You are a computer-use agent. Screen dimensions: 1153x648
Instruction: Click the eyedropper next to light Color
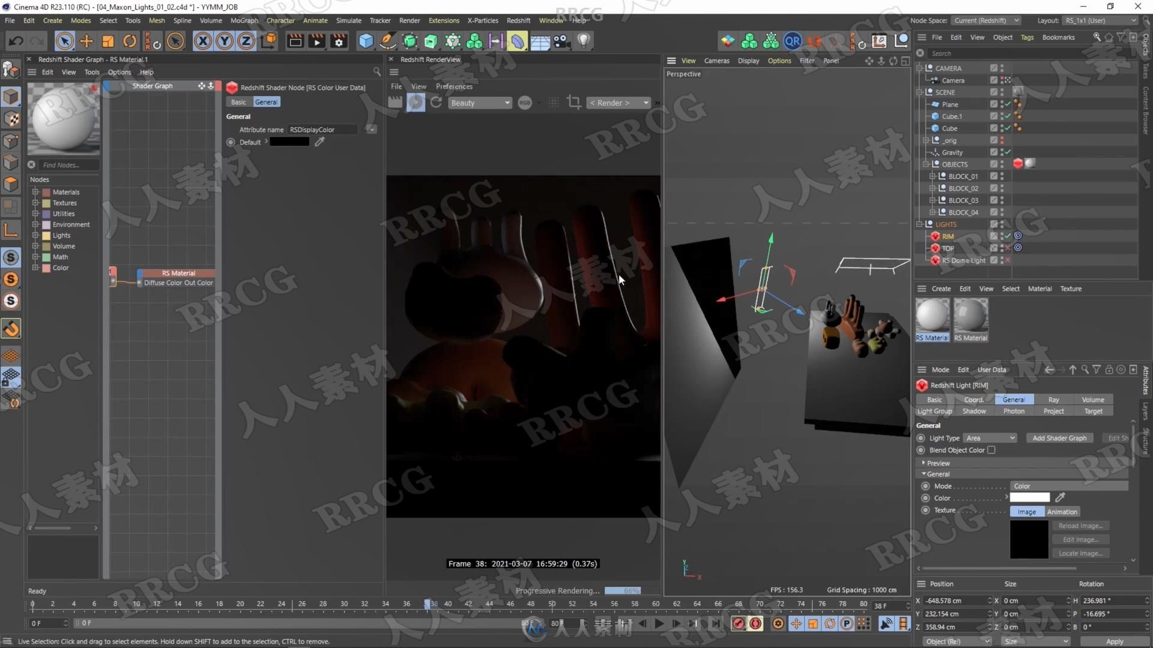pos(1060,497)
